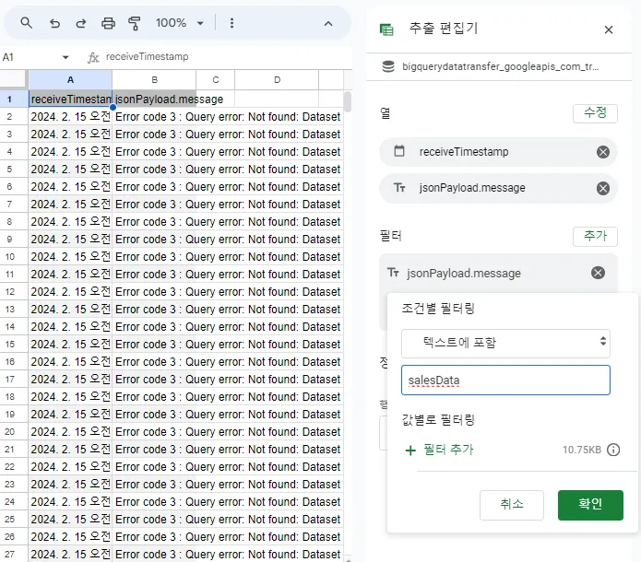Click the green sheets extract icon
This screenshot has height=562, width=641.
[x=386, y=29]
